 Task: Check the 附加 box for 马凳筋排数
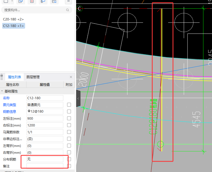click(x=69, y=132)
